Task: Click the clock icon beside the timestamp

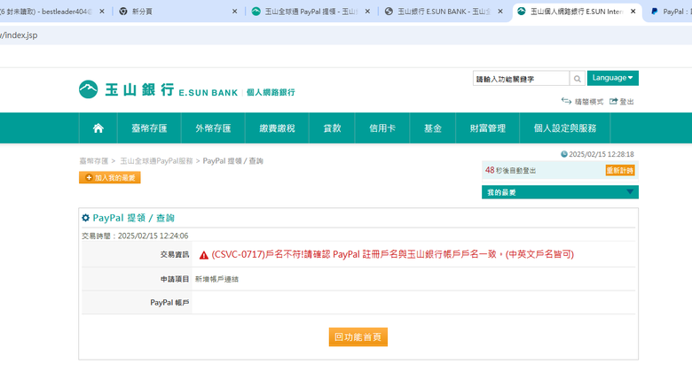Action: pyautogui.click(x=564, y=154)
